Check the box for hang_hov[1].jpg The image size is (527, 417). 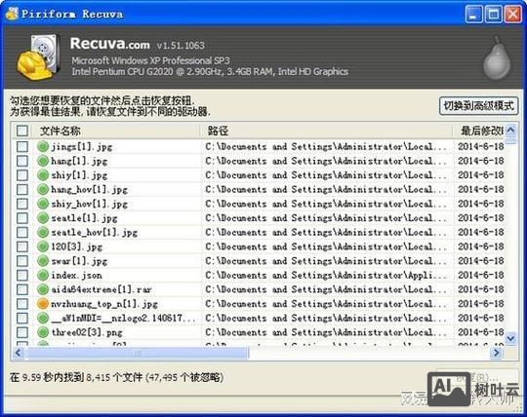point(22,190)
